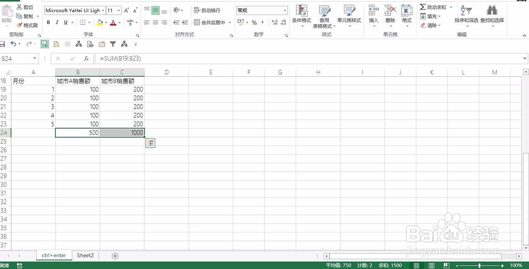Align text left

point(147,22)
